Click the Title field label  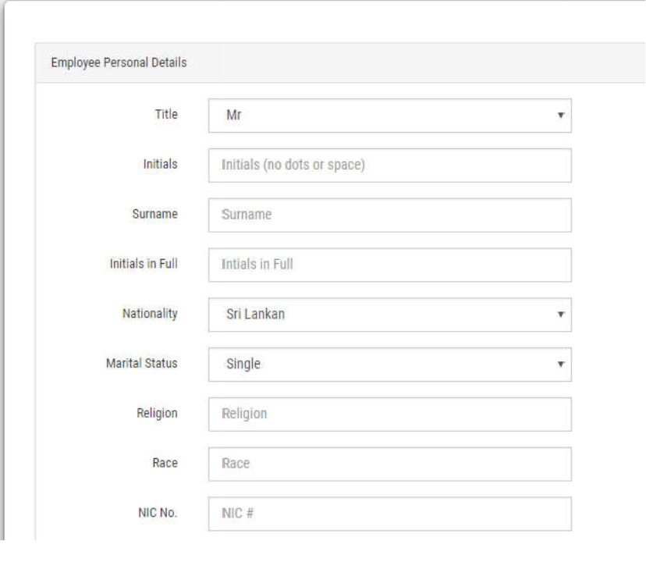click(x=166, y=114)
